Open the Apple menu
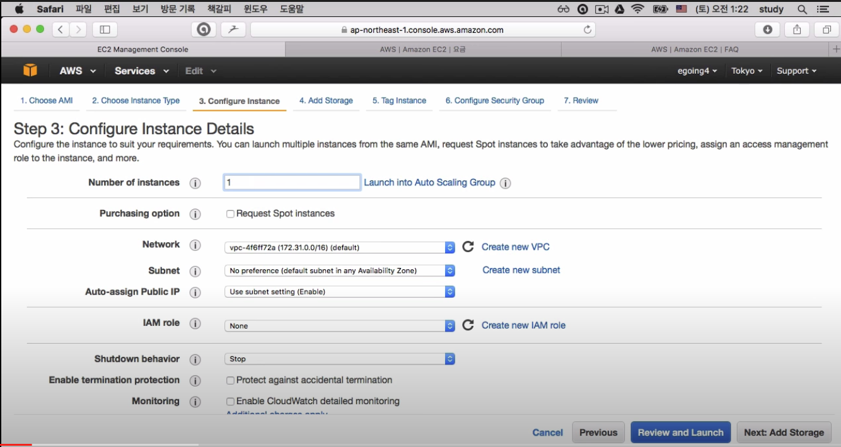 coord(18,9)
